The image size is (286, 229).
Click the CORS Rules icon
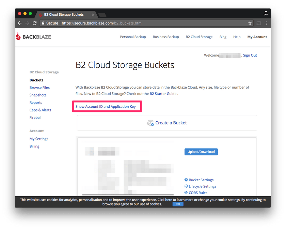pos(186,193)
